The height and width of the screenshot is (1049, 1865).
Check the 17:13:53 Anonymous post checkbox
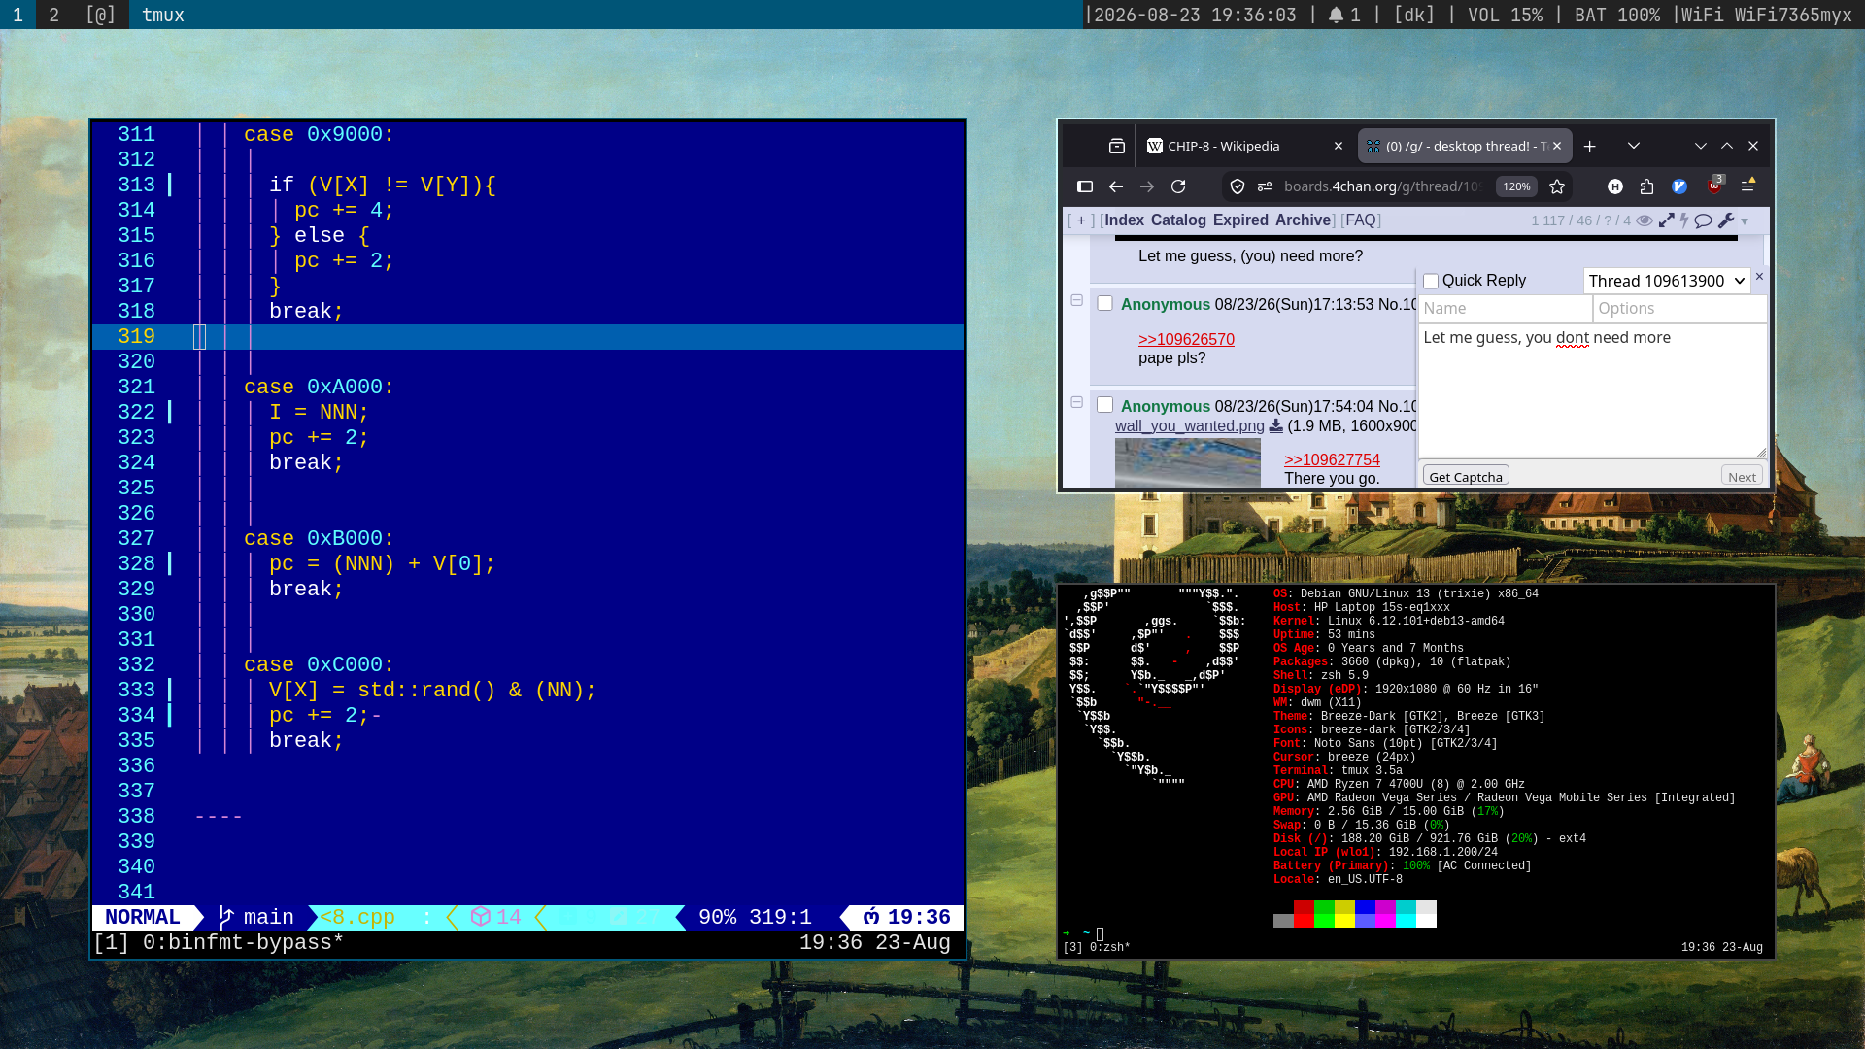(1105, 304)
